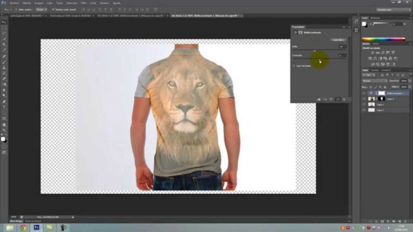
Task: Select the Magic Wand tool
Action: (x=4, y=39)
